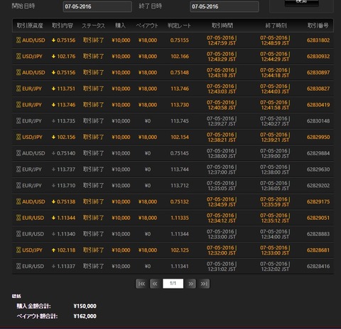The width and height of the screenshot is (341, 329).
Task: Click the judgment rate 0.75155
Action: click(x=180, y=40)
